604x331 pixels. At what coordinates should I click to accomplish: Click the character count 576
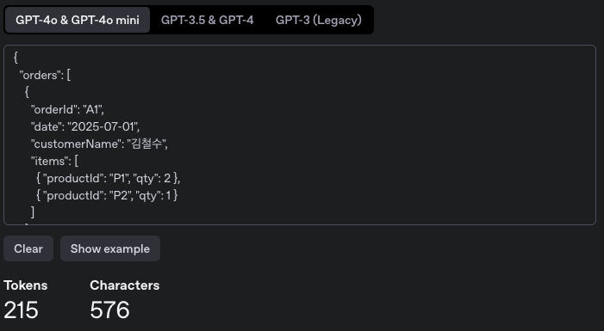109,310
